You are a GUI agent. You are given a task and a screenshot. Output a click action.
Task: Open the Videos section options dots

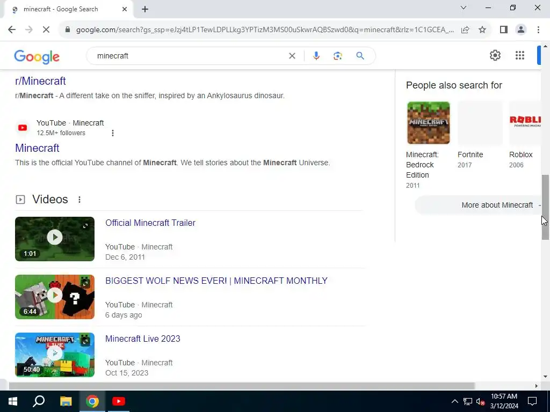pos(79,200)
